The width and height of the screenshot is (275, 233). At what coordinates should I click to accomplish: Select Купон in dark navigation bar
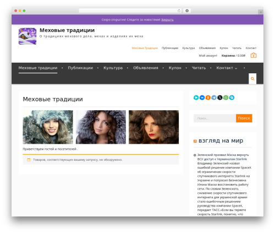point(175,68)
